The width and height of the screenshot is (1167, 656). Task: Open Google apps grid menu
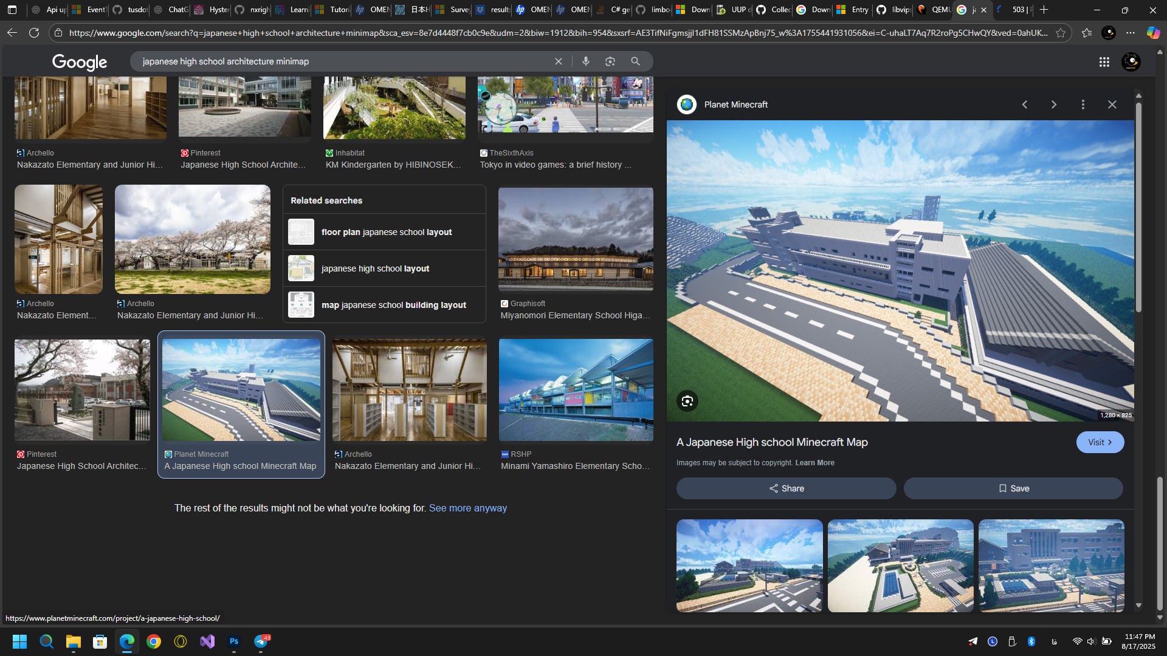pyautogui.click(x=1104, y=62)
